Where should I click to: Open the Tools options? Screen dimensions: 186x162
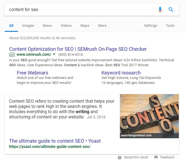[170, 26]
